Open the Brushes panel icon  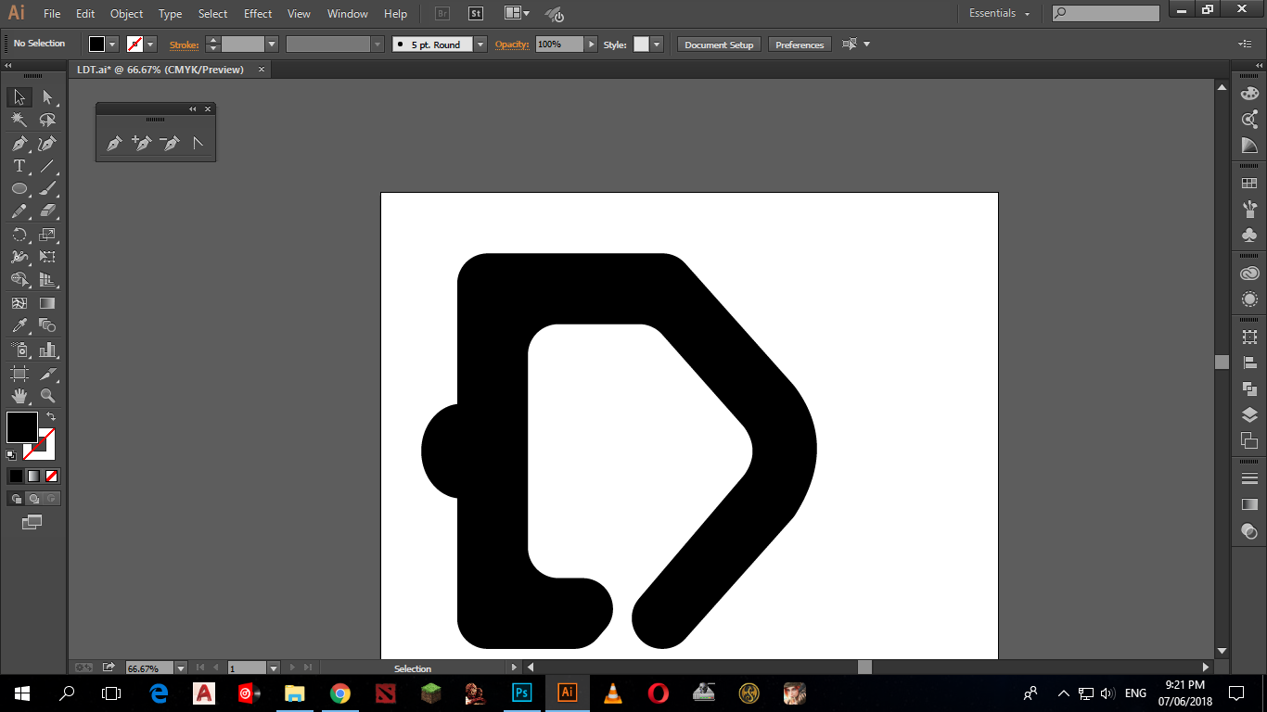[1249, 209]
